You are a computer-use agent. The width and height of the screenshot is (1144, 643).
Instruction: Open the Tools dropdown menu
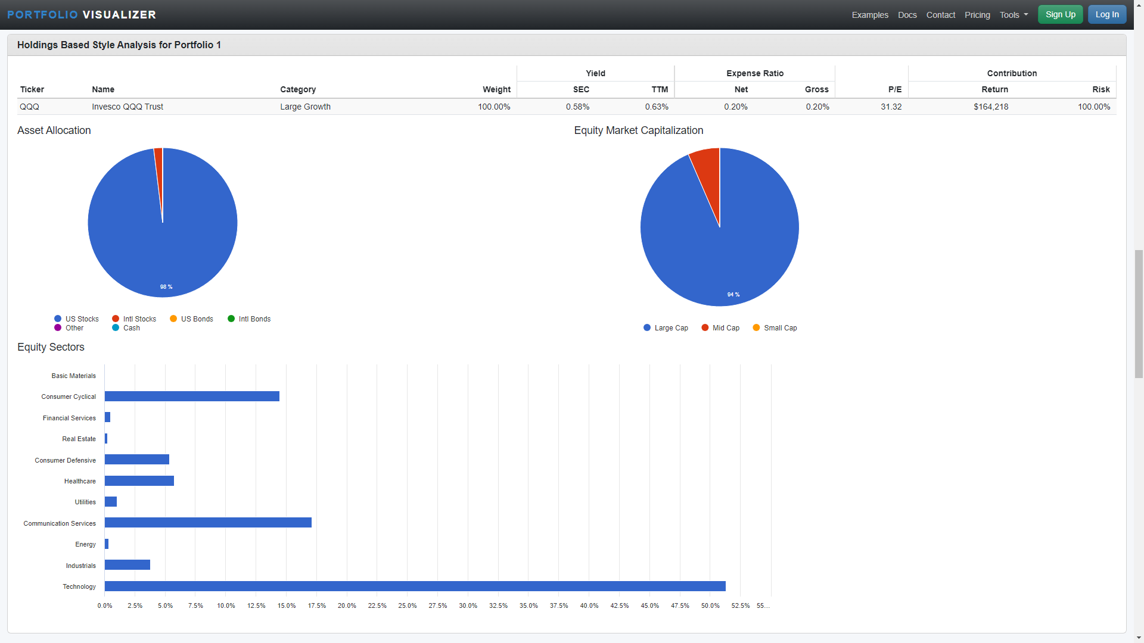pos(1014,15)
